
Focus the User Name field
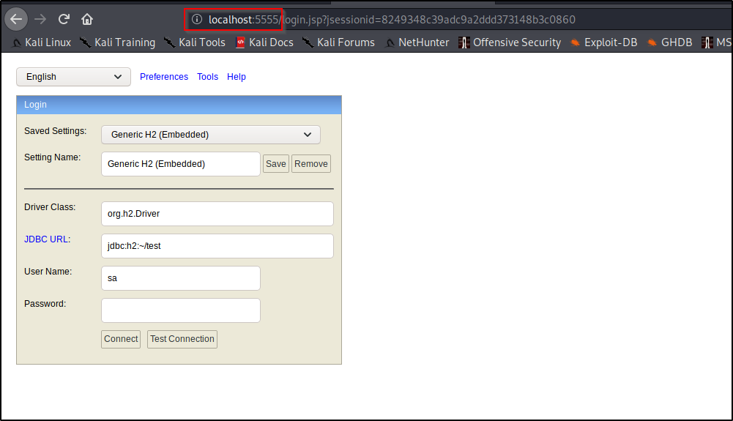[x=180, y=278]
